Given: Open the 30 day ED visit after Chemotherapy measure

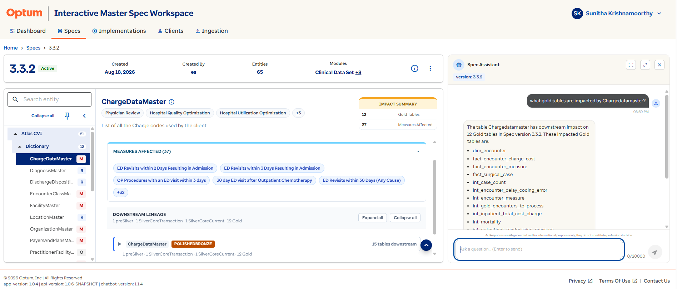Looking at the screenshot, I should pyautogui.click(x=264, y=180).
